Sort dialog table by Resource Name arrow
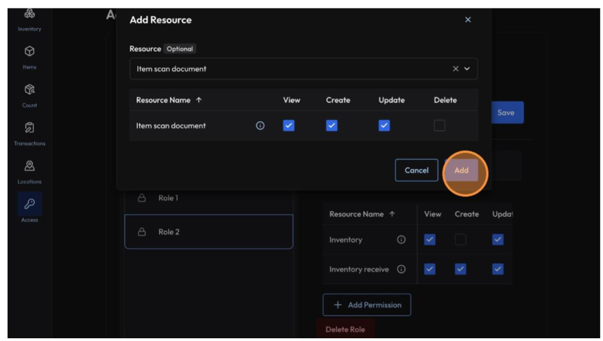This screenshot has height=341, width=603. [x=199, y=100]
